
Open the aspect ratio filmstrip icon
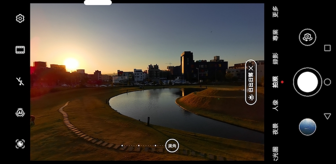20,50
